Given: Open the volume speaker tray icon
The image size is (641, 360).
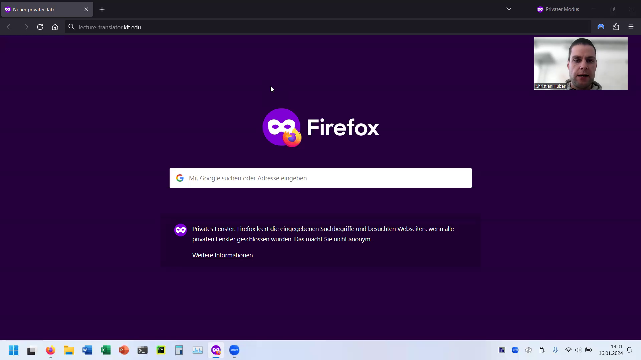Looking at the screenshot, I should [578, 350].
